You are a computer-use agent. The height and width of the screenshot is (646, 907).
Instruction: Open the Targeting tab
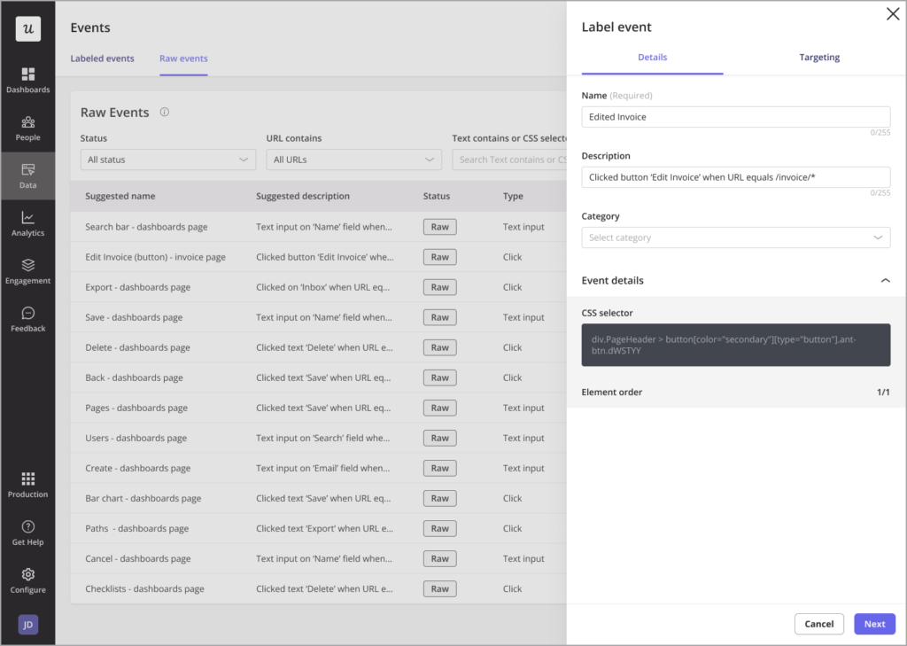click(818, 57)
